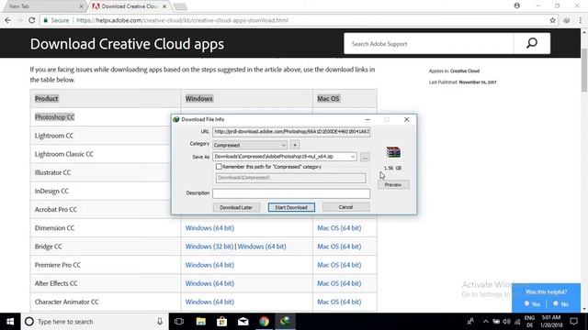Click the Cortana search box on taskbar
Viewport: 588px width, 330px height.
(94, 322)
